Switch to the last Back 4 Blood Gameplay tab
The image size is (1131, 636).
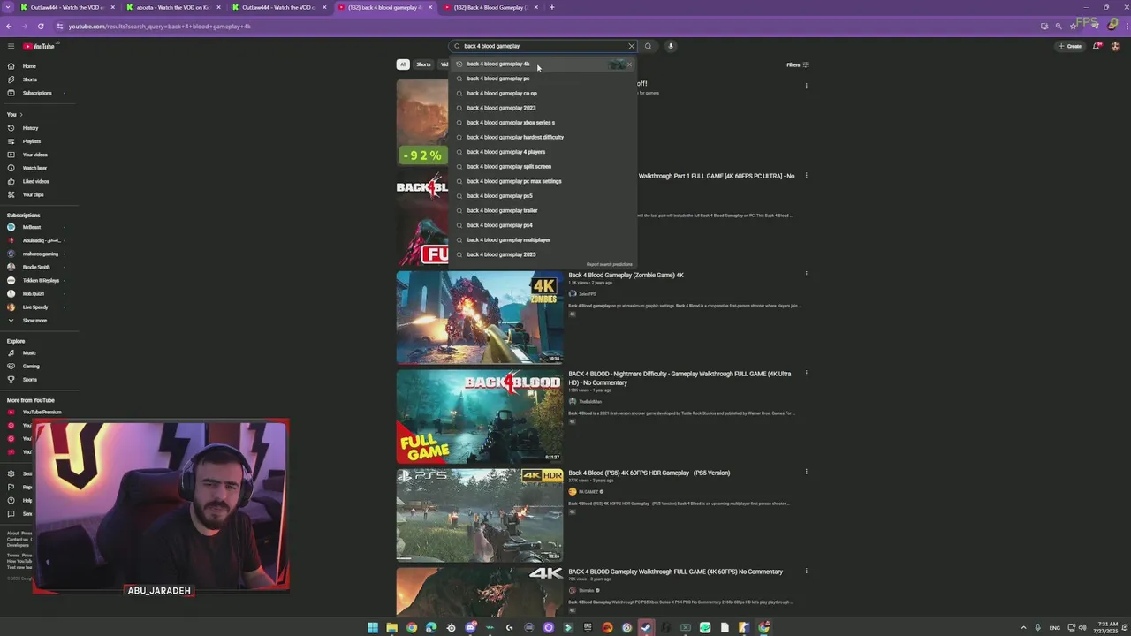(x=490, y=7)
